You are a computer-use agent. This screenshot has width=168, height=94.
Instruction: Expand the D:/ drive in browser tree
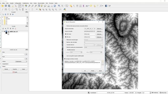point(3,22)
